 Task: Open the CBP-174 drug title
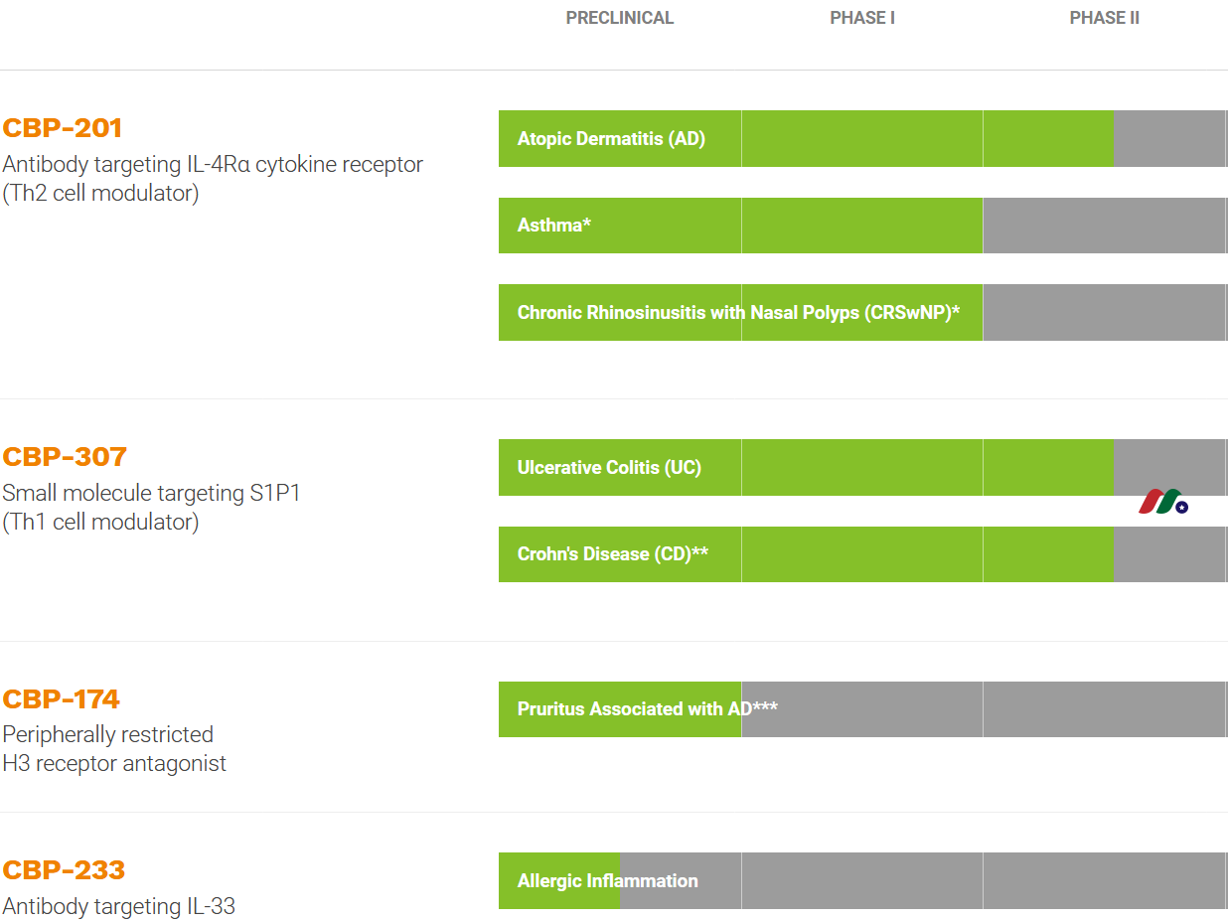(x=61, y=699)
